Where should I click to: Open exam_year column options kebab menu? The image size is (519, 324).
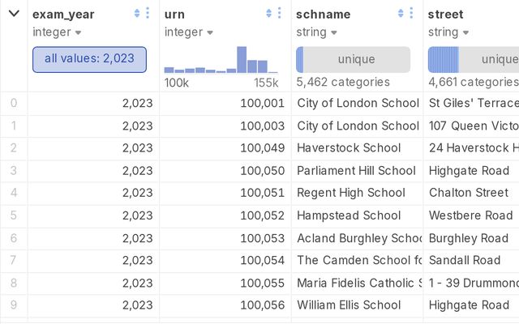[148, 13]
